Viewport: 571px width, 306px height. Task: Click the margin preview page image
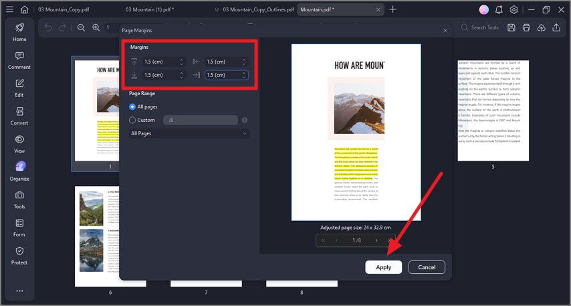(x=356, y=133)
